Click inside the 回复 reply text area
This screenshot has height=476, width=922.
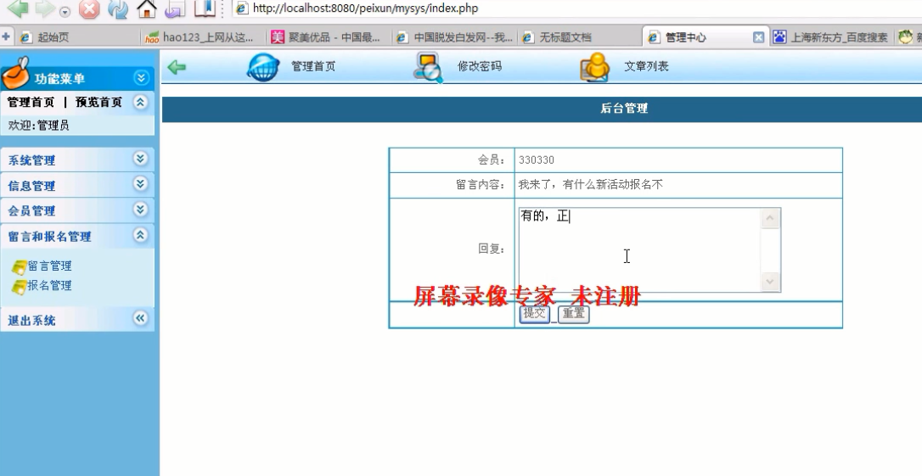637,250
